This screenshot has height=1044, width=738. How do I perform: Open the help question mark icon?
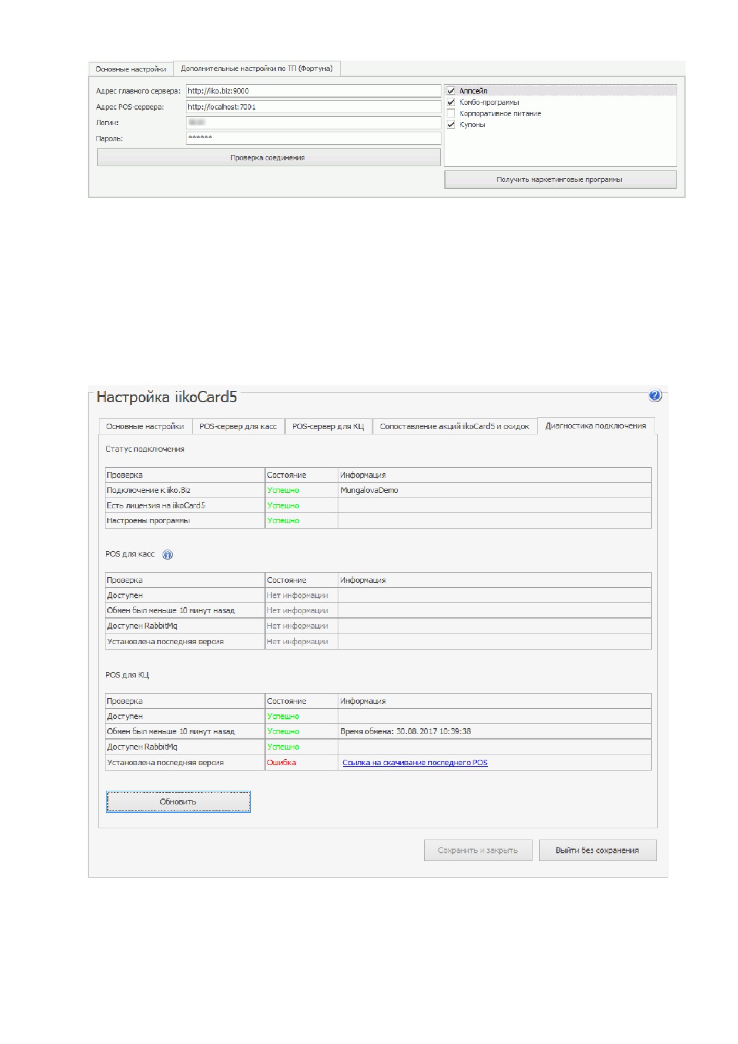(x=655, y=396)
